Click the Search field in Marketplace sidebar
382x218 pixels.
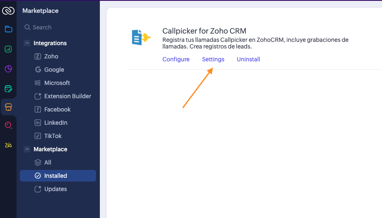tap(58, 27)
